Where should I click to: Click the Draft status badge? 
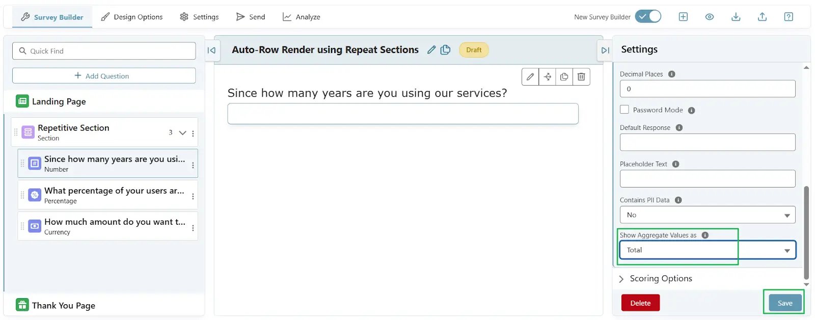(474, 50)
